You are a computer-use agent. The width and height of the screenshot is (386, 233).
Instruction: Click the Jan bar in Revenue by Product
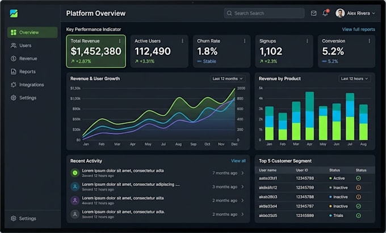coord(269,123)
